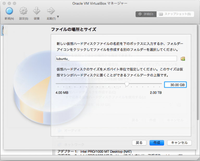Click the New (新規) VM toolbar icon
The image size is (200, 161).
(x=9, y=11)
